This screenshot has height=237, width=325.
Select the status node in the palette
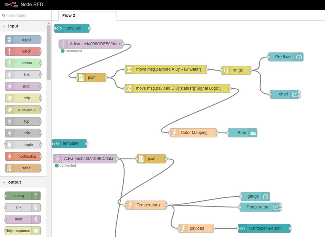23,63
